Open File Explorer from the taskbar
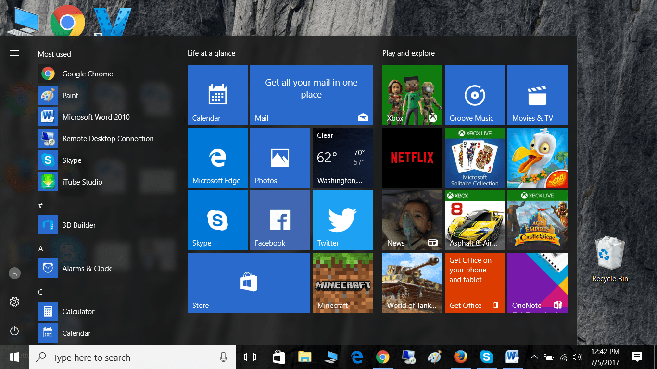The image size is (657, 369). click(304, 357)
